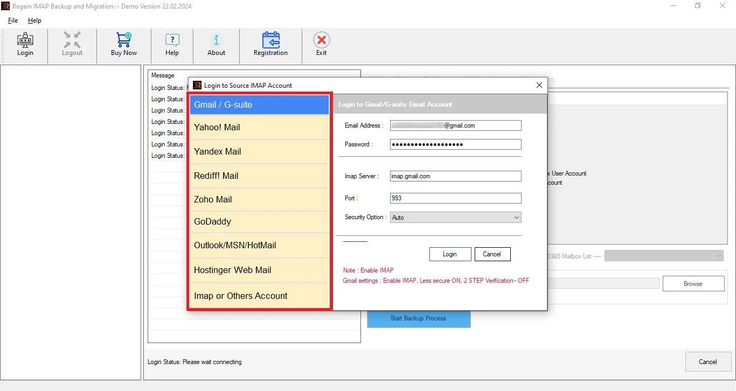Open the Registration toolbar icon
The height and width of the screenshot is (391, 736).
point(270,44)
